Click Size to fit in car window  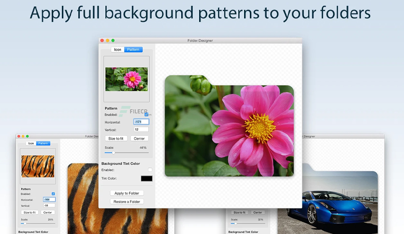[x=240, y=212]
